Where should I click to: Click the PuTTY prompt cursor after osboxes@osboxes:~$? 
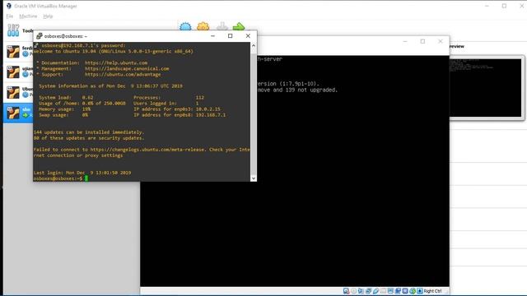tap(86, 178)
